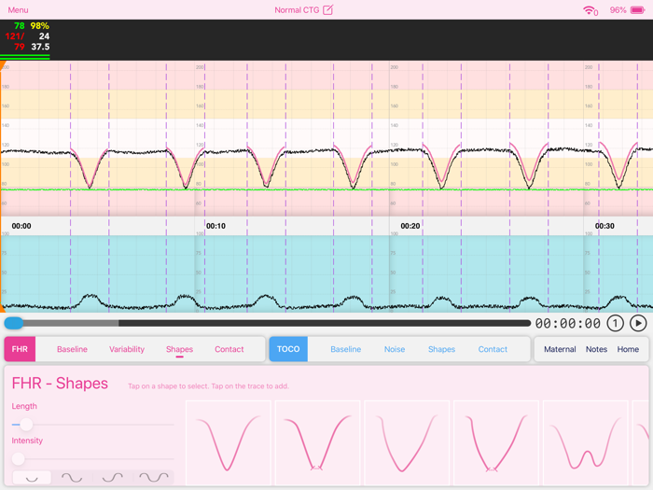Choose the W-shaped double deceleration thumbnail
Screen dimensions: 653x490
pyautogui.click(x=586, y=442)
